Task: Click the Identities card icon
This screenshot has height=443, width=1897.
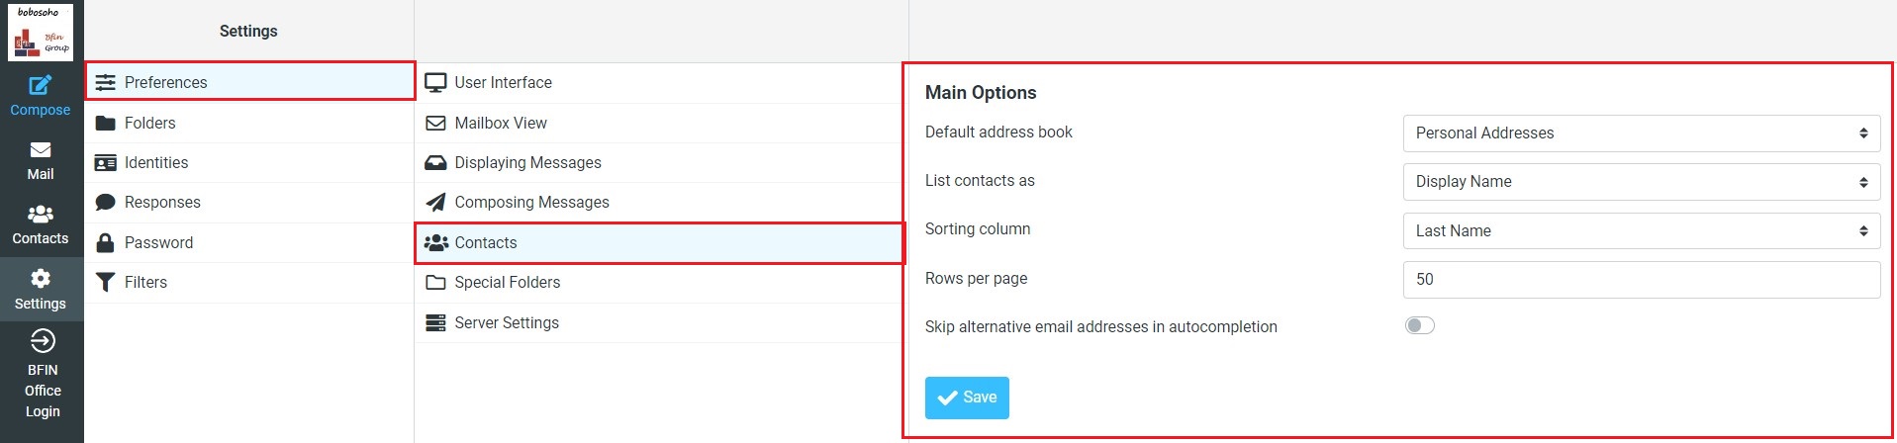Action: (105, 163)
